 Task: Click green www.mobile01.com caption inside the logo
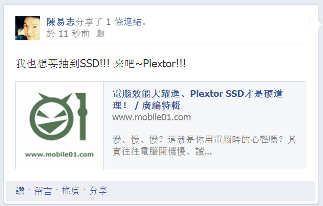59,154
